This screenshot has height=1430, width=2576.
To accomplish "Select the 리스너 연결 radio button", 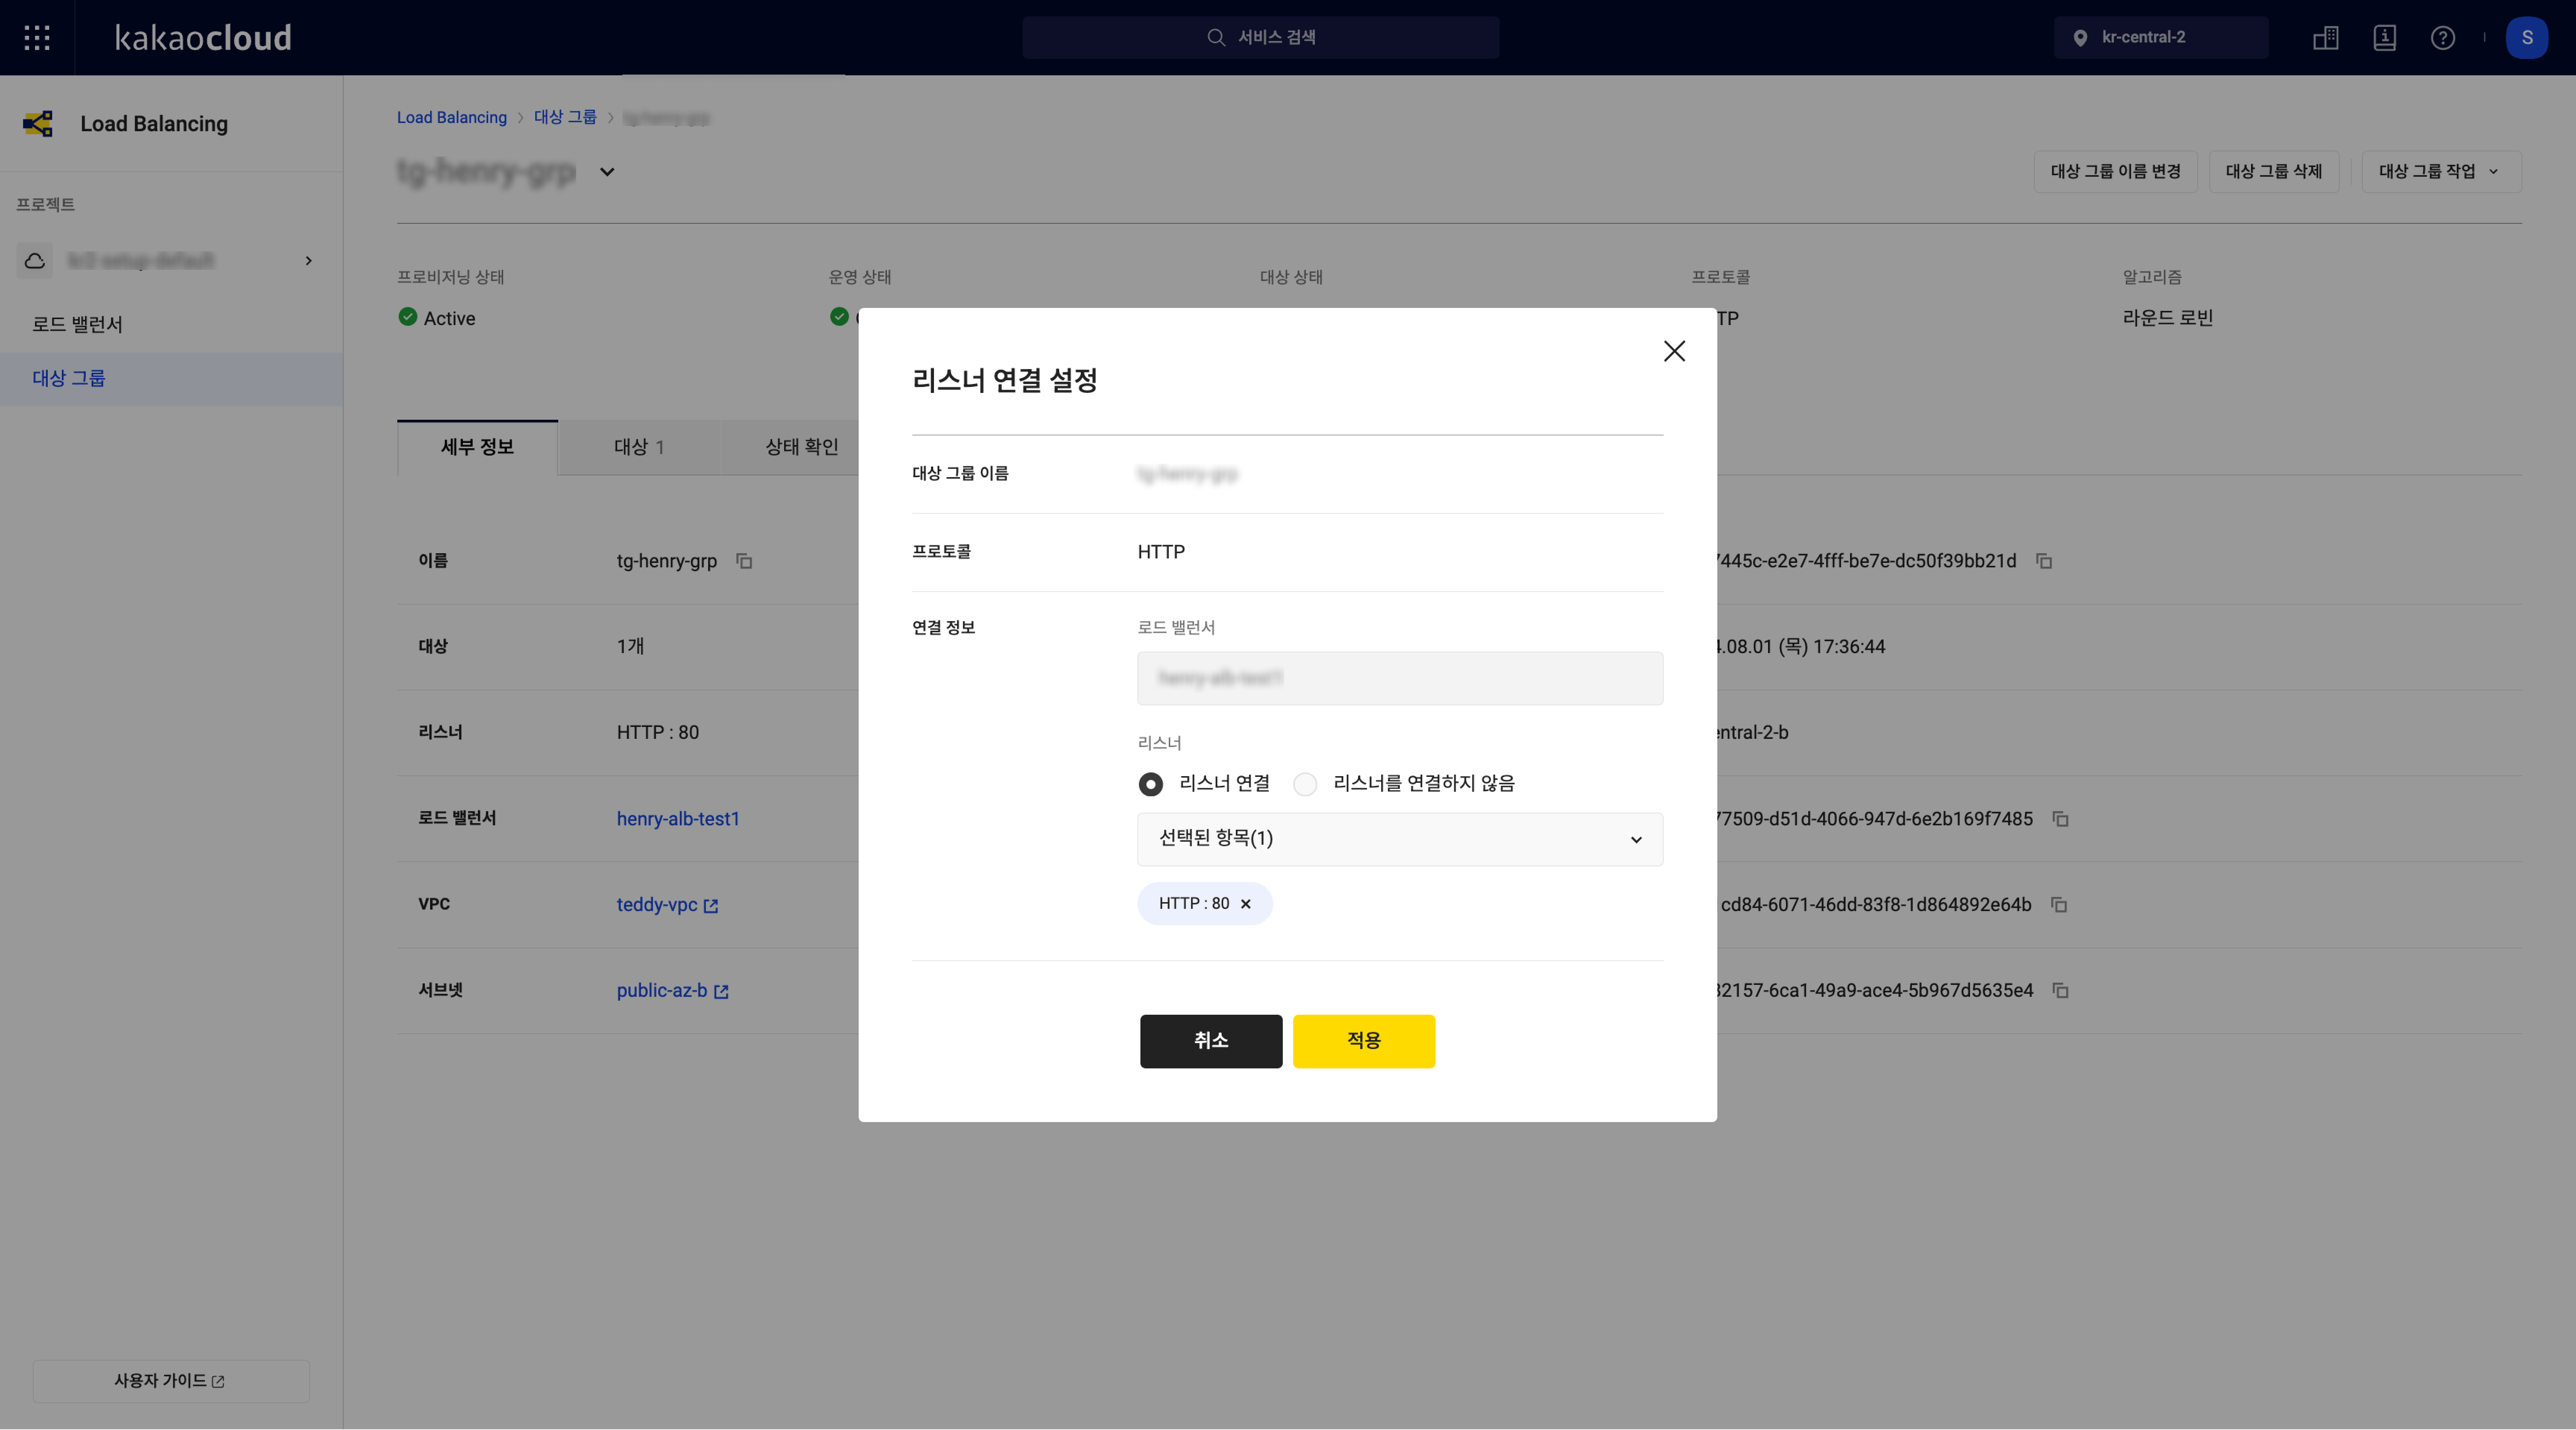I will 1151,784.
